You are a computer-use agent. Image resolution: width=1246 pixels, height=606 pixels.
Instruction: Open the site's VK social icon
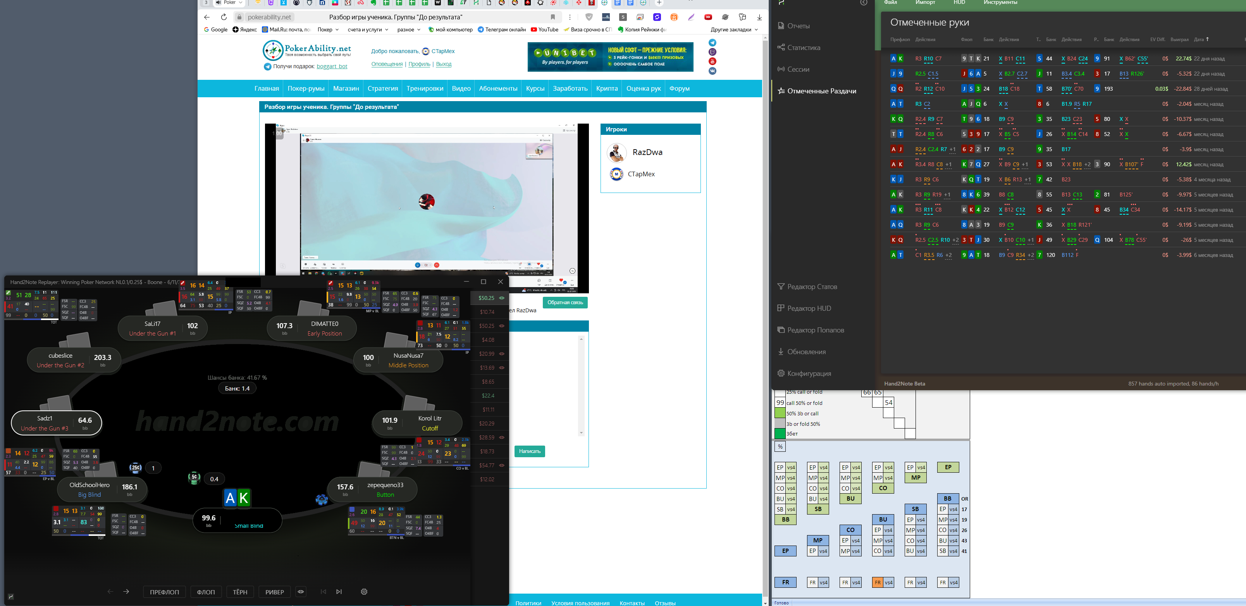click(x=712, y=71)
